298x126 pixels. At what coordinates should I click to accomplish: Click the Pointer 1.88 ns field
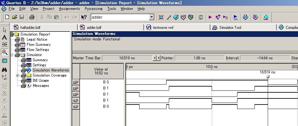pos(199,58)
